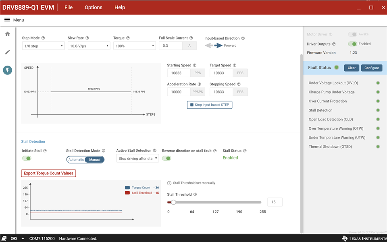387x242 pixels.
Task: Click Stop Input-based STEP button
Action: 210,105
